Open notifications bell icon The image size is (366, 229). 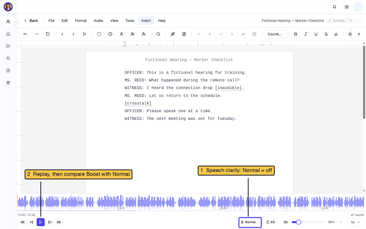[x=334, y=7]
